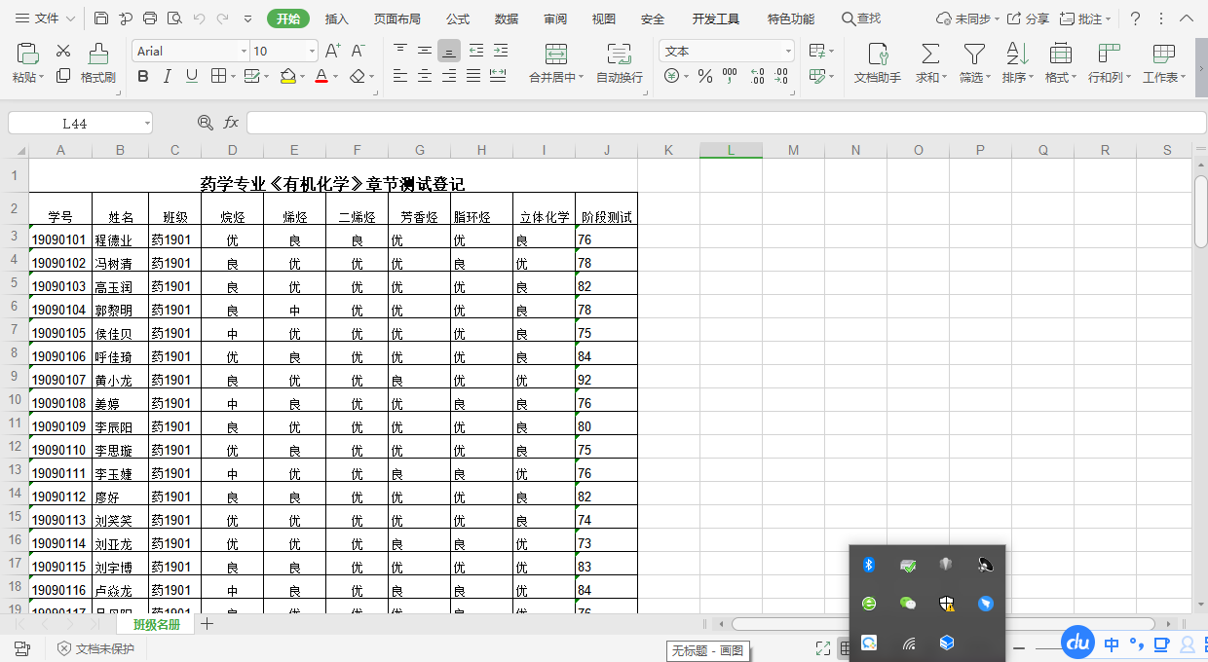Open the Arial font name dropdown

[244, 52]
